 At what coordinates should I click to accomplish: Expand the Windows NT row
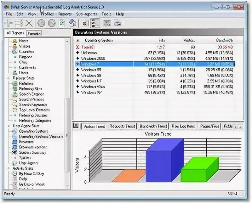pos(77,81)
